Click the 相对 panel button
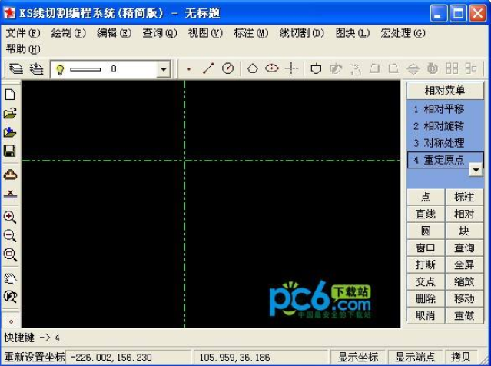The image size is (491, 366). [464, 214]
